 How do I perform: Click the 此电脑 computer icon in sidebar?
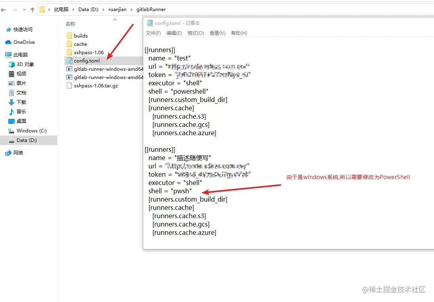pos(8,55)
